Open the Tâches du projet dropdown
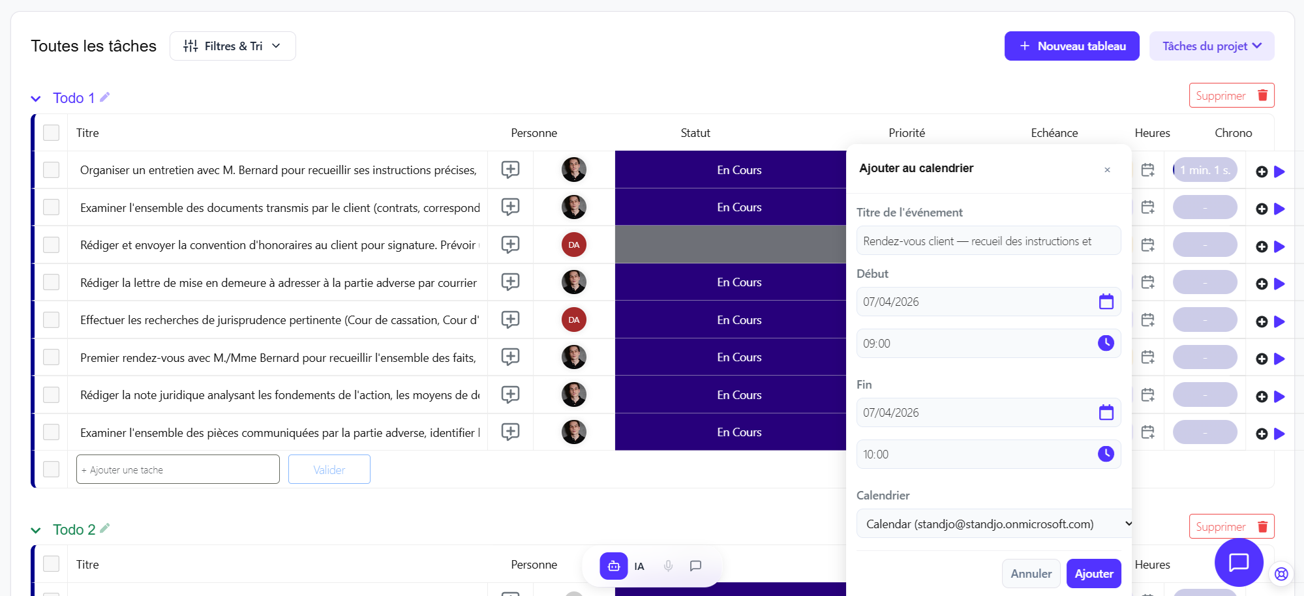Image resolution: width=1304 pixels, height=596 pixels. (1211, 46)
